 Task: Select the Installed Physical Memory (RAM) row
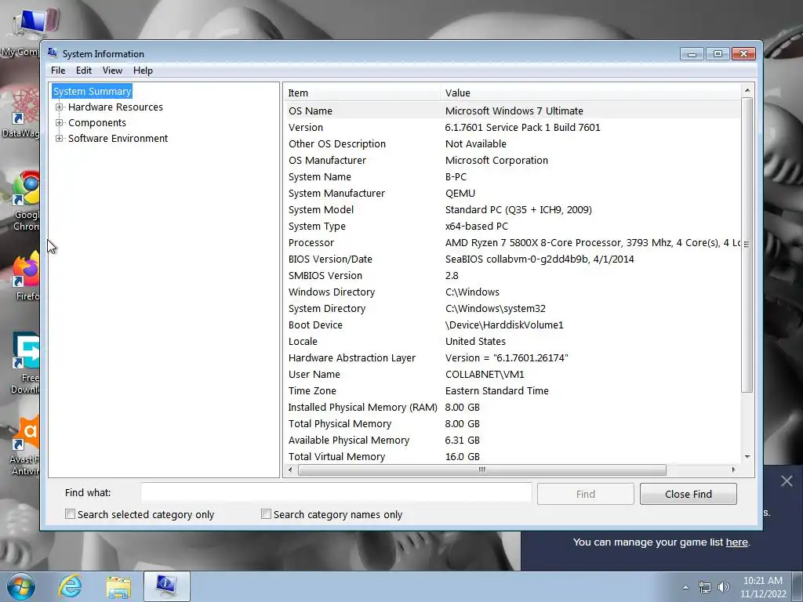click(512, 407)
